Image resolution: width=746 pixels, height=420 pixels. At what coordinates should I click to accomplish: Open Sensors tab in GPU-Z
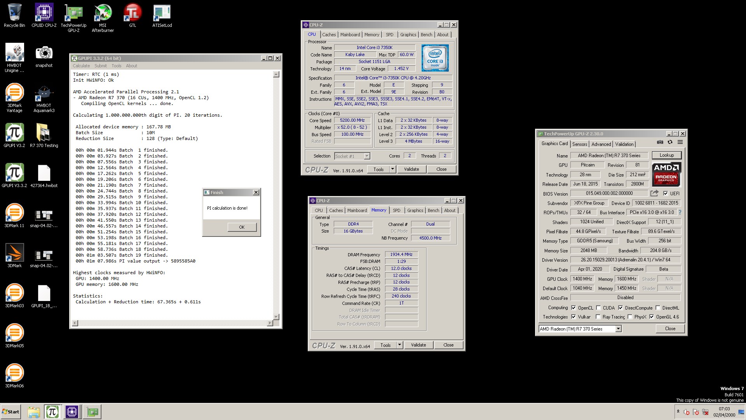580,144
